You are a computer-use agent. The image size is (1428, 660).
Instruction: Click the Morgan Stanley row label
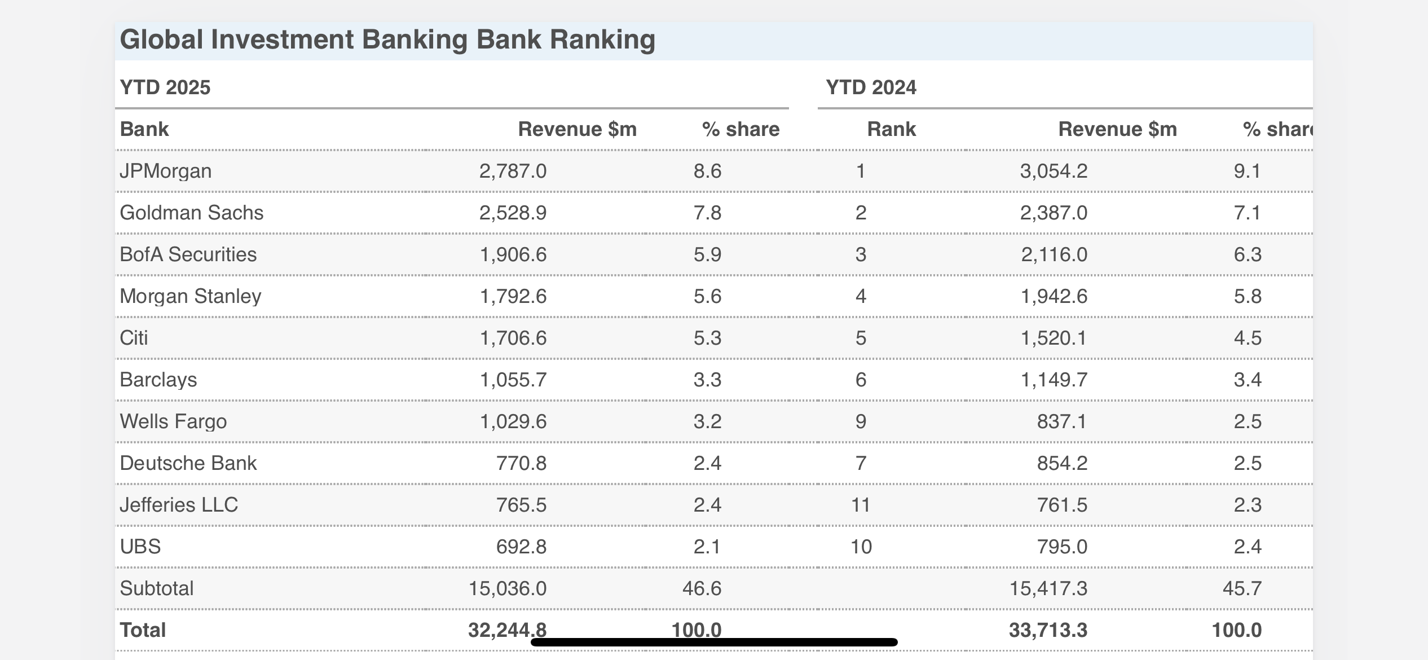tap(190, 296)
